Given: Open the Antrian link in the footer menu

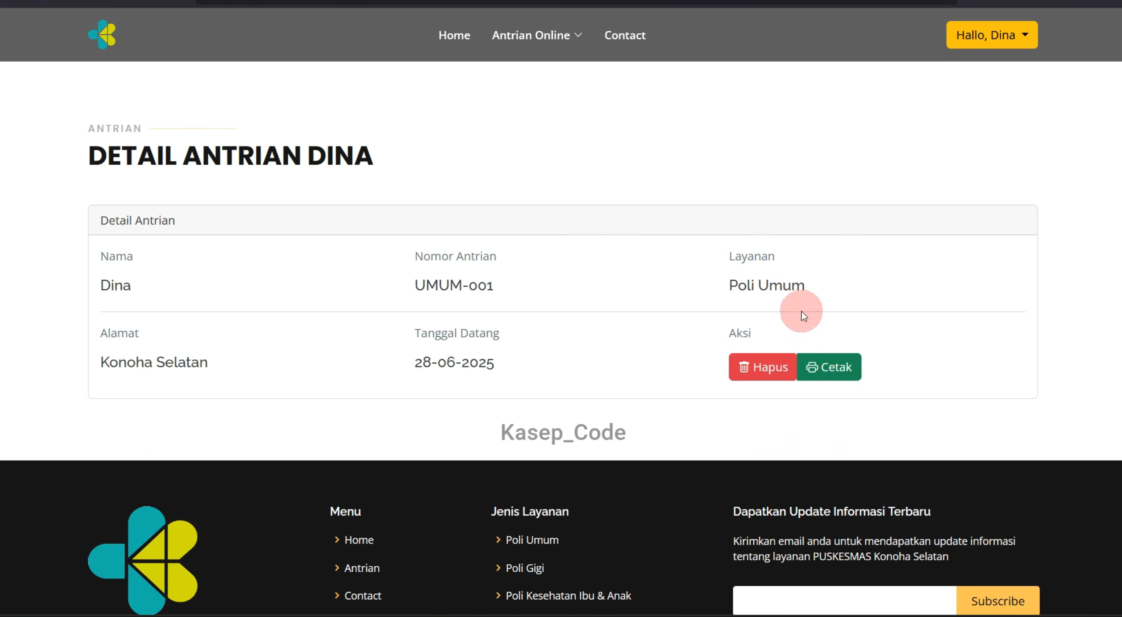Looking at the screenshot, I should coord(362,568).
